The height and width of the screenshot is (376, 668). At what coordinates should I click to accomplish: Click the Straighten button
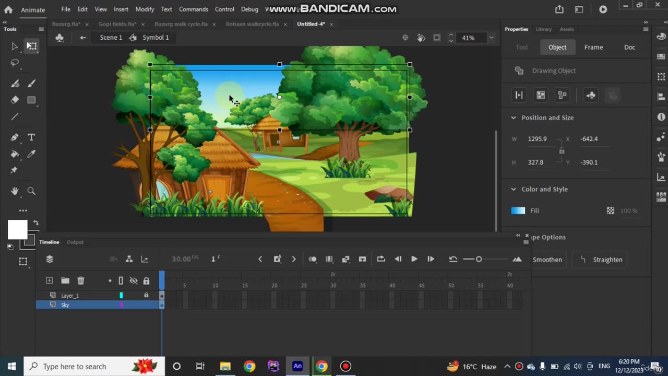[600, 260]
